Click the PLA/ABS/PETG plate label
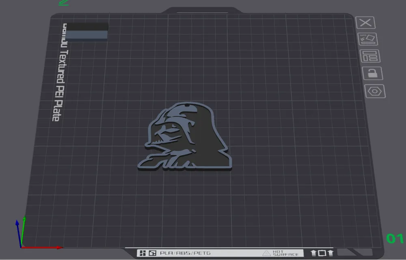 coord(185,253)
